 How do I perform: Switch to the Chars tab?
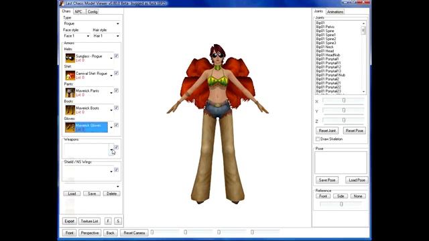66,11
